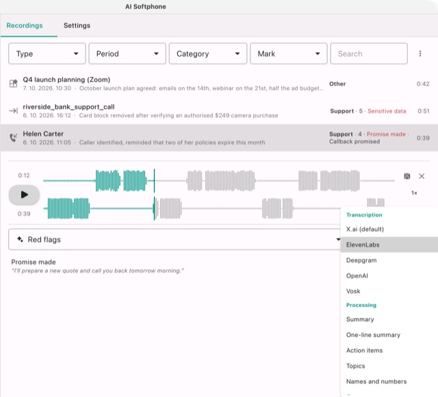Choose OpenAI transcription engine
This screenshot has width=438, height=397.
coord(389,275)
